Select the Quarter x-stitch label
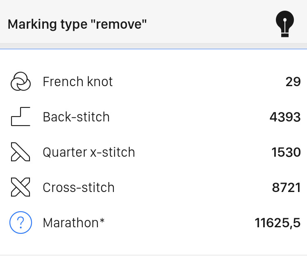The height and width of the screenshot is (256, 307). [x=89, y=152]
